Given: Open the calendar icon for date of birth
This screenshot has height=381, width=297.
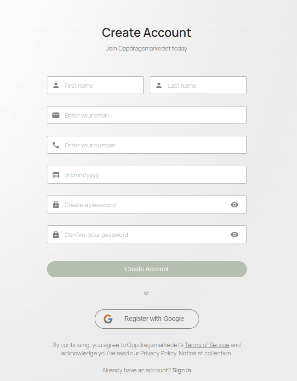Looking at the screenshot, I should click(56, 175).
